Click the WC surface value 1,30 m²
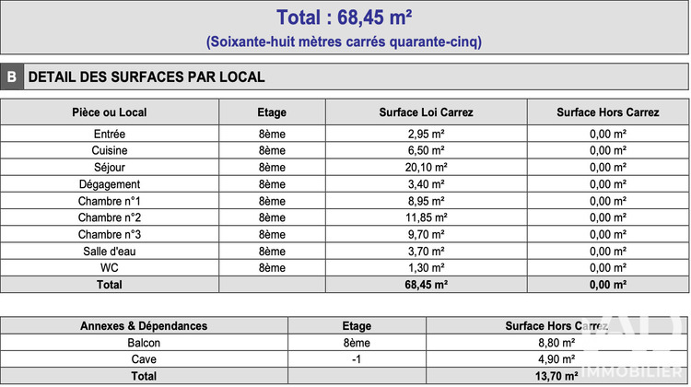The width and height of the screenshot is (691, 387). (427, 268)
